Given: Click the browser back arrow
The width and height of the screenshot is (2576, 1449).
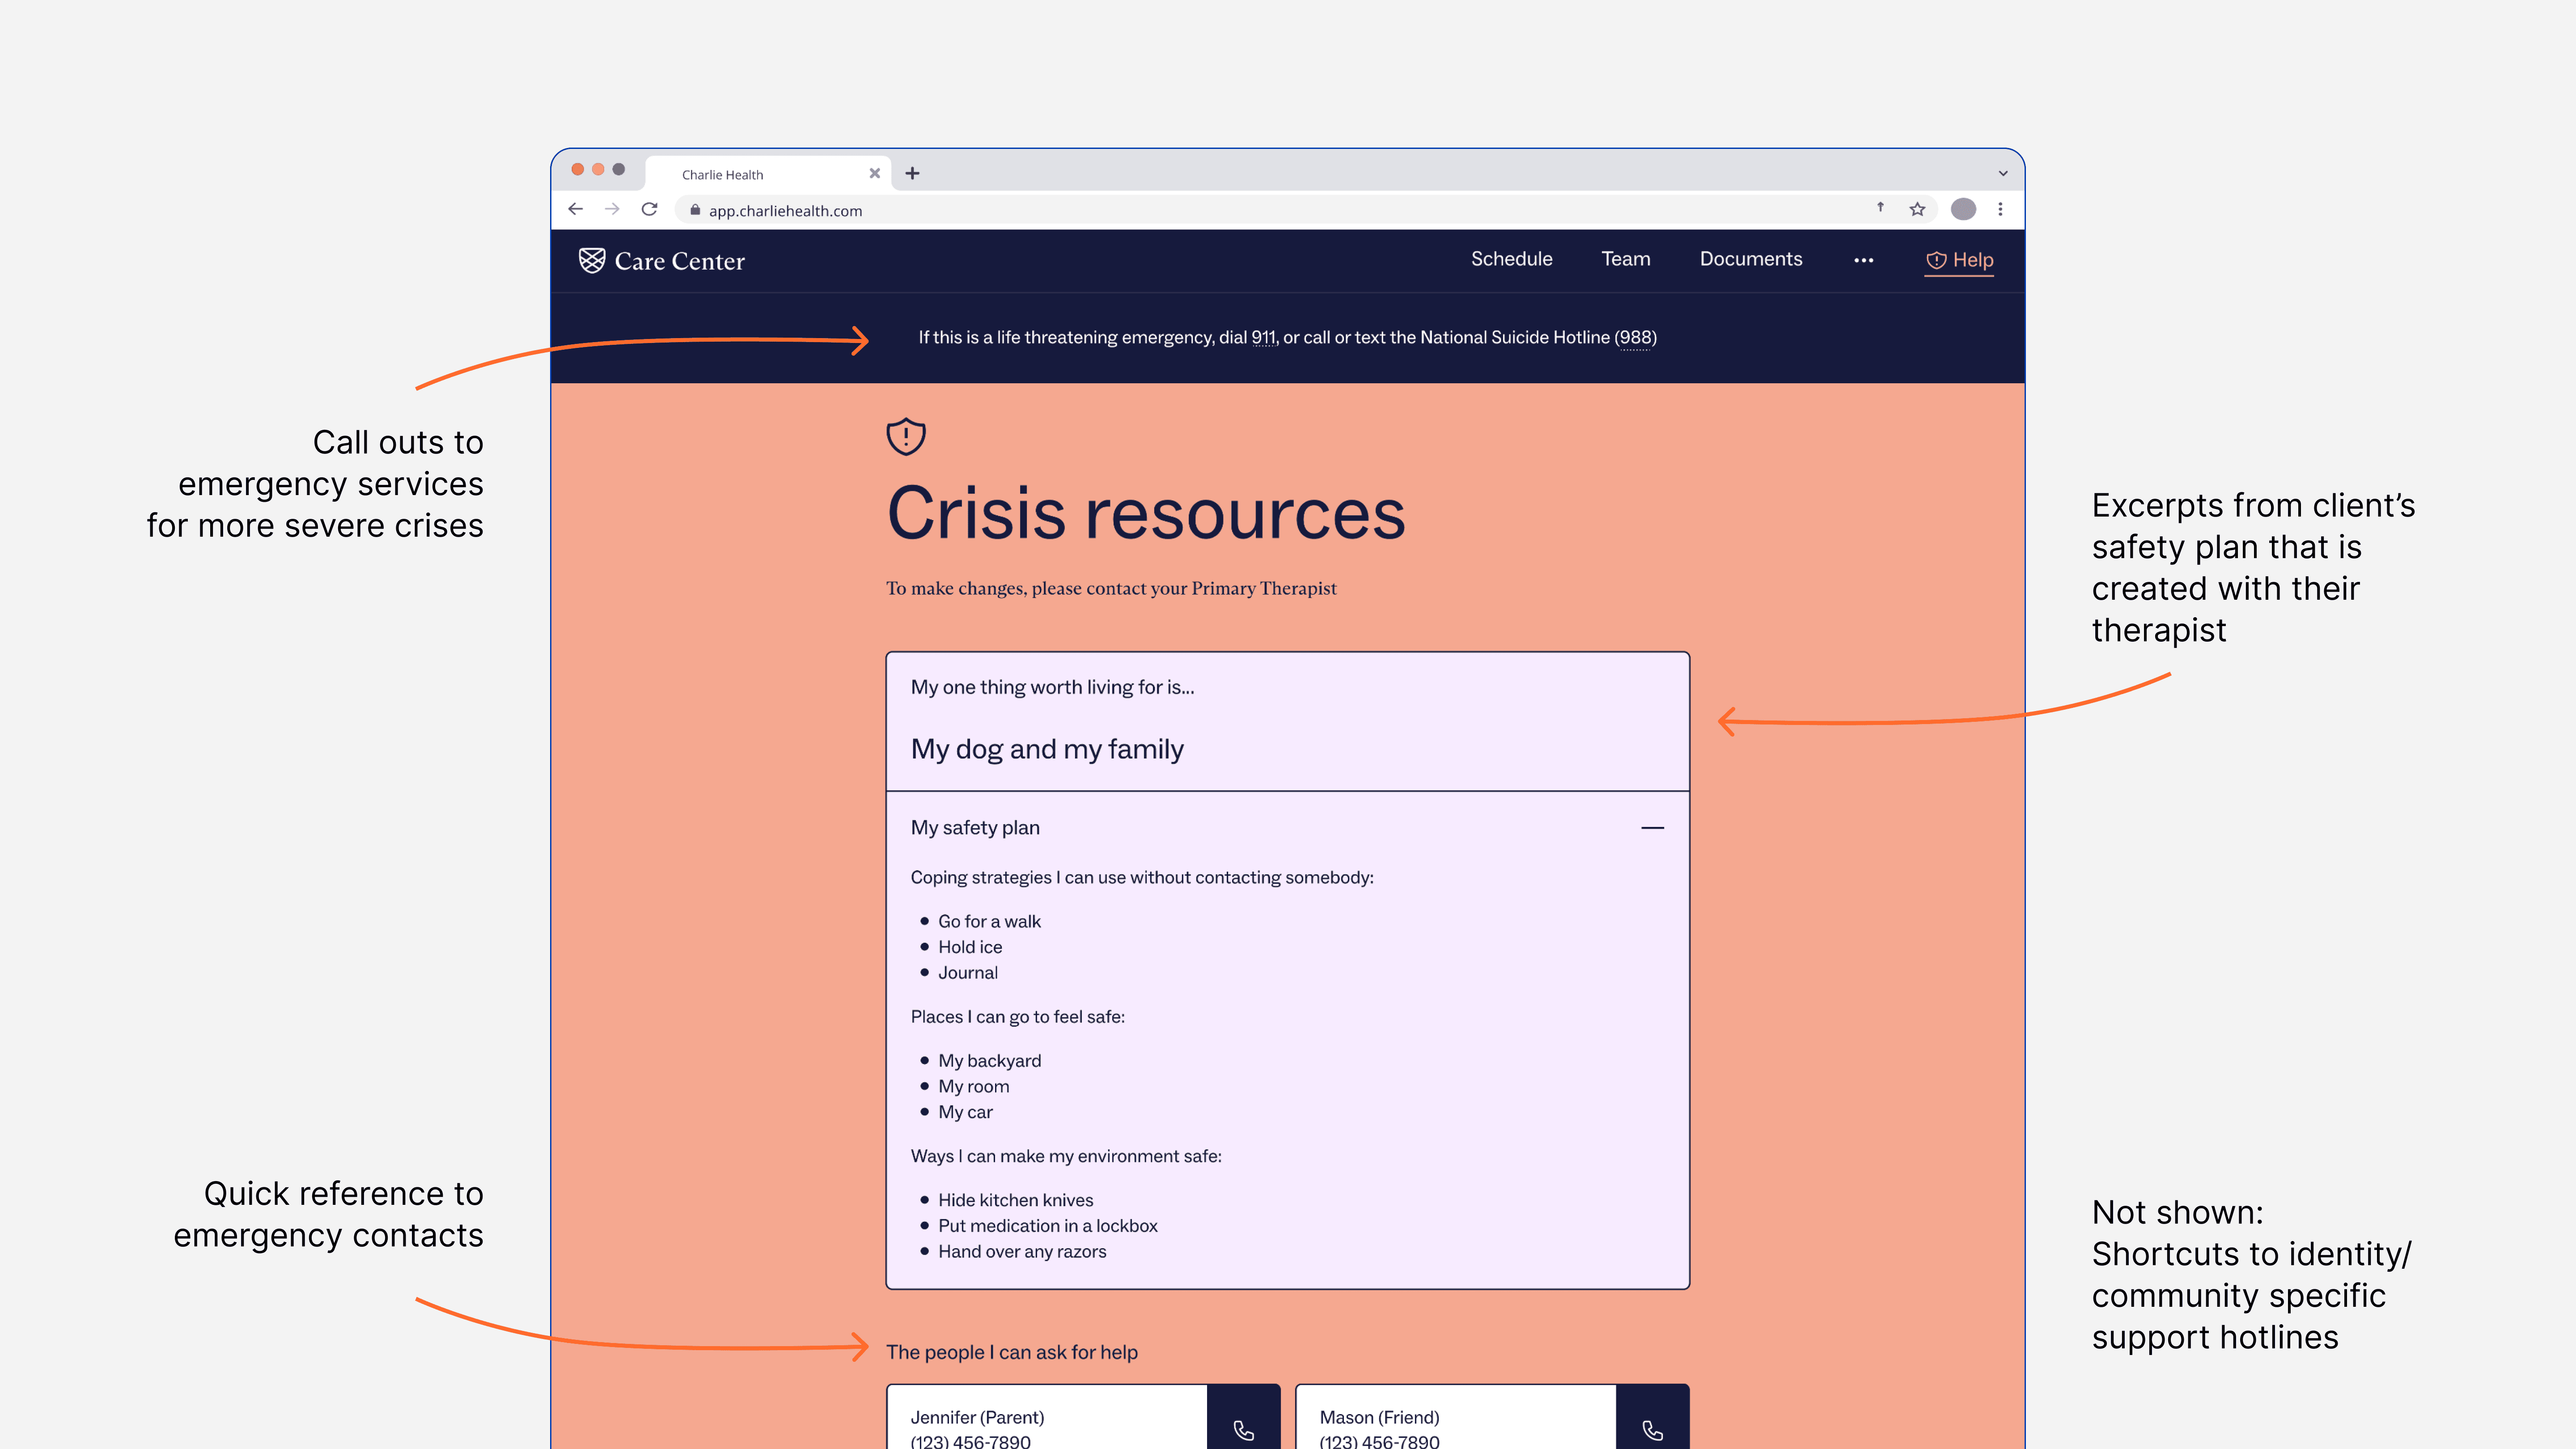Looking at the screenshot, I should pyautogui.click(x=575, y=209).
